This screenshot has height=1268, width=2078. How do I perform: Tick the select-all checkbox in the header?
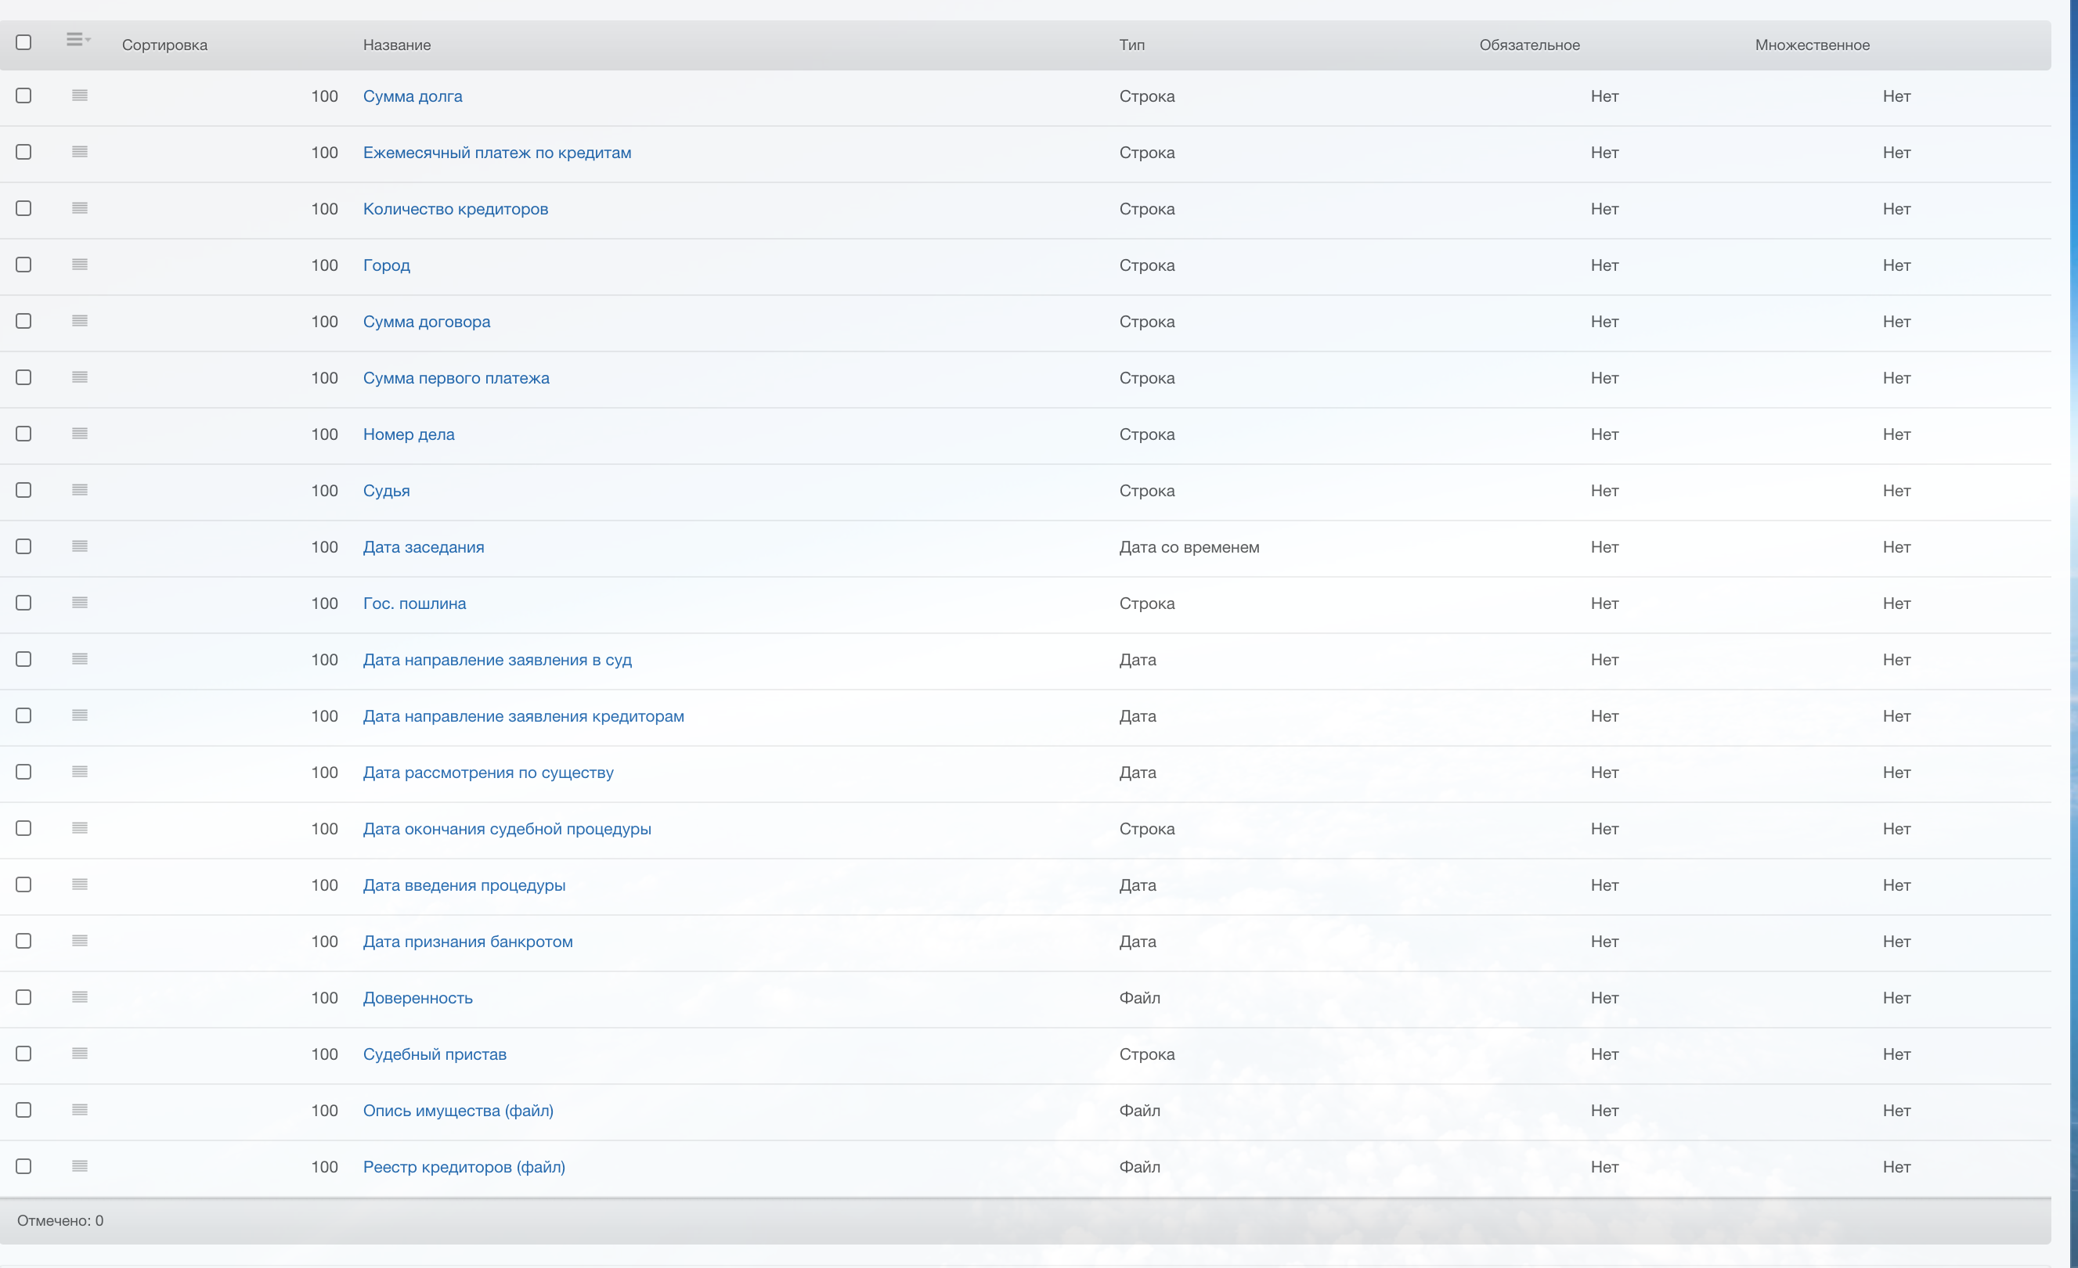(23, 42)
